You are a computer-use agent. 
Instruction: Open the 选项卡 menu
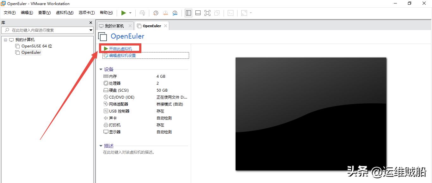[87, 13]
